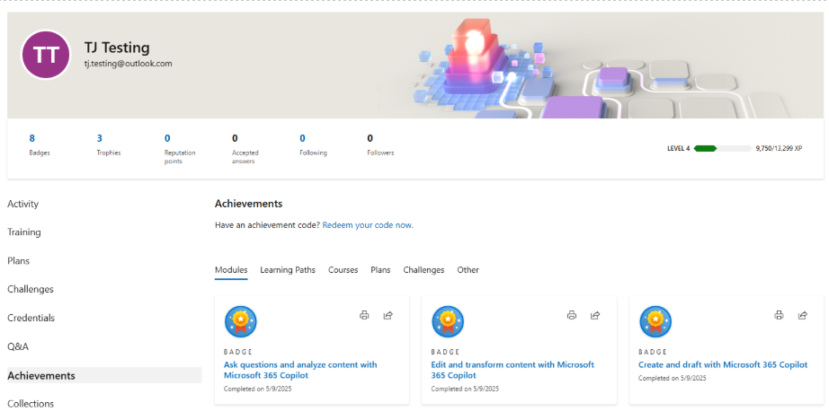Open Q&A in the sidebar
829x411 pixels.
(x=18, y=346)
